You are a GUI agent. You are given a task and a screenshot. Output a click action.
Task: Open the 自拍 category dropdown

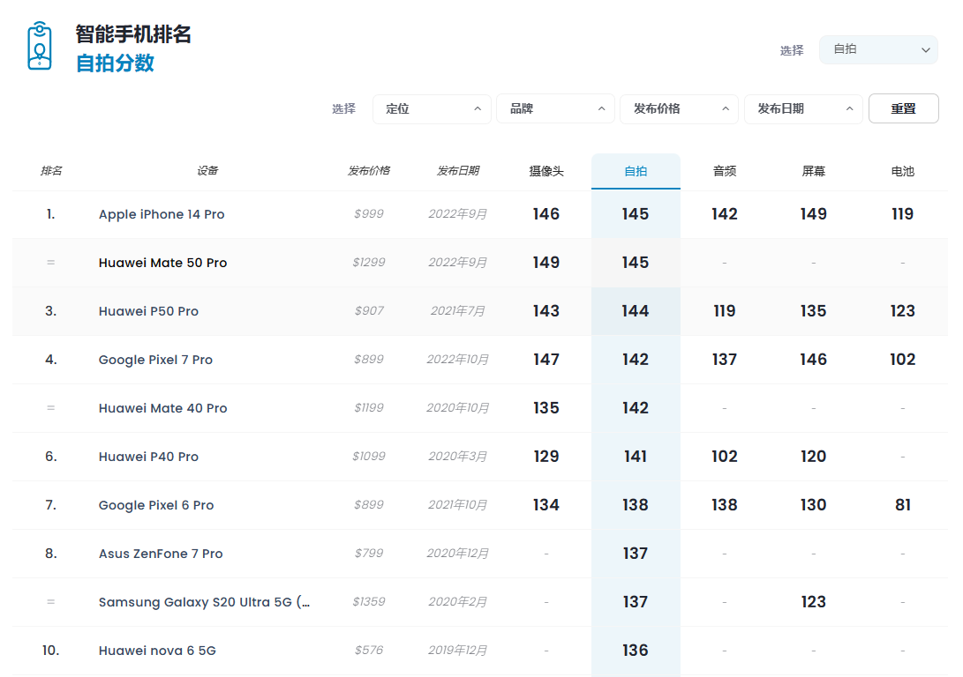click(878, 49)
